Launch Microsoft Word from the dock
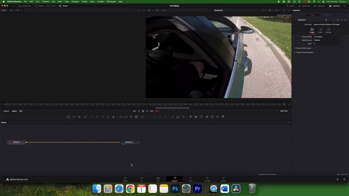 pyautogui.click(x=225, y=189)
